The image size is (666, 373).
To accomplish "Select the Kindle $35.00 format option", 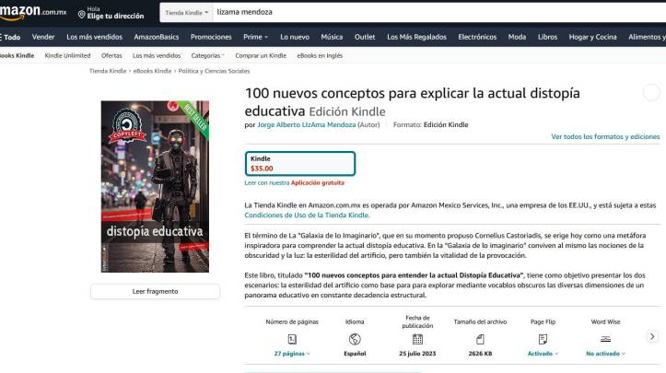I will pos(299,164).
